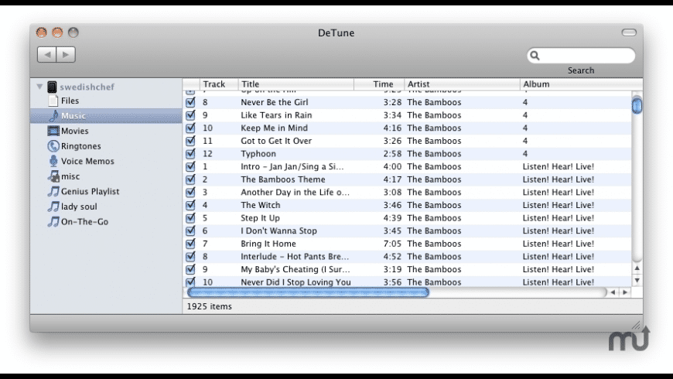Select the track titled "I Don't Wanna Stop"

point(278,231)
